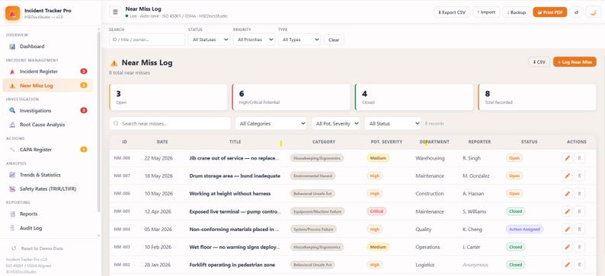Delete the Jib crane near miss record
This screenshot has height=276, width=605.
point(579,158)
